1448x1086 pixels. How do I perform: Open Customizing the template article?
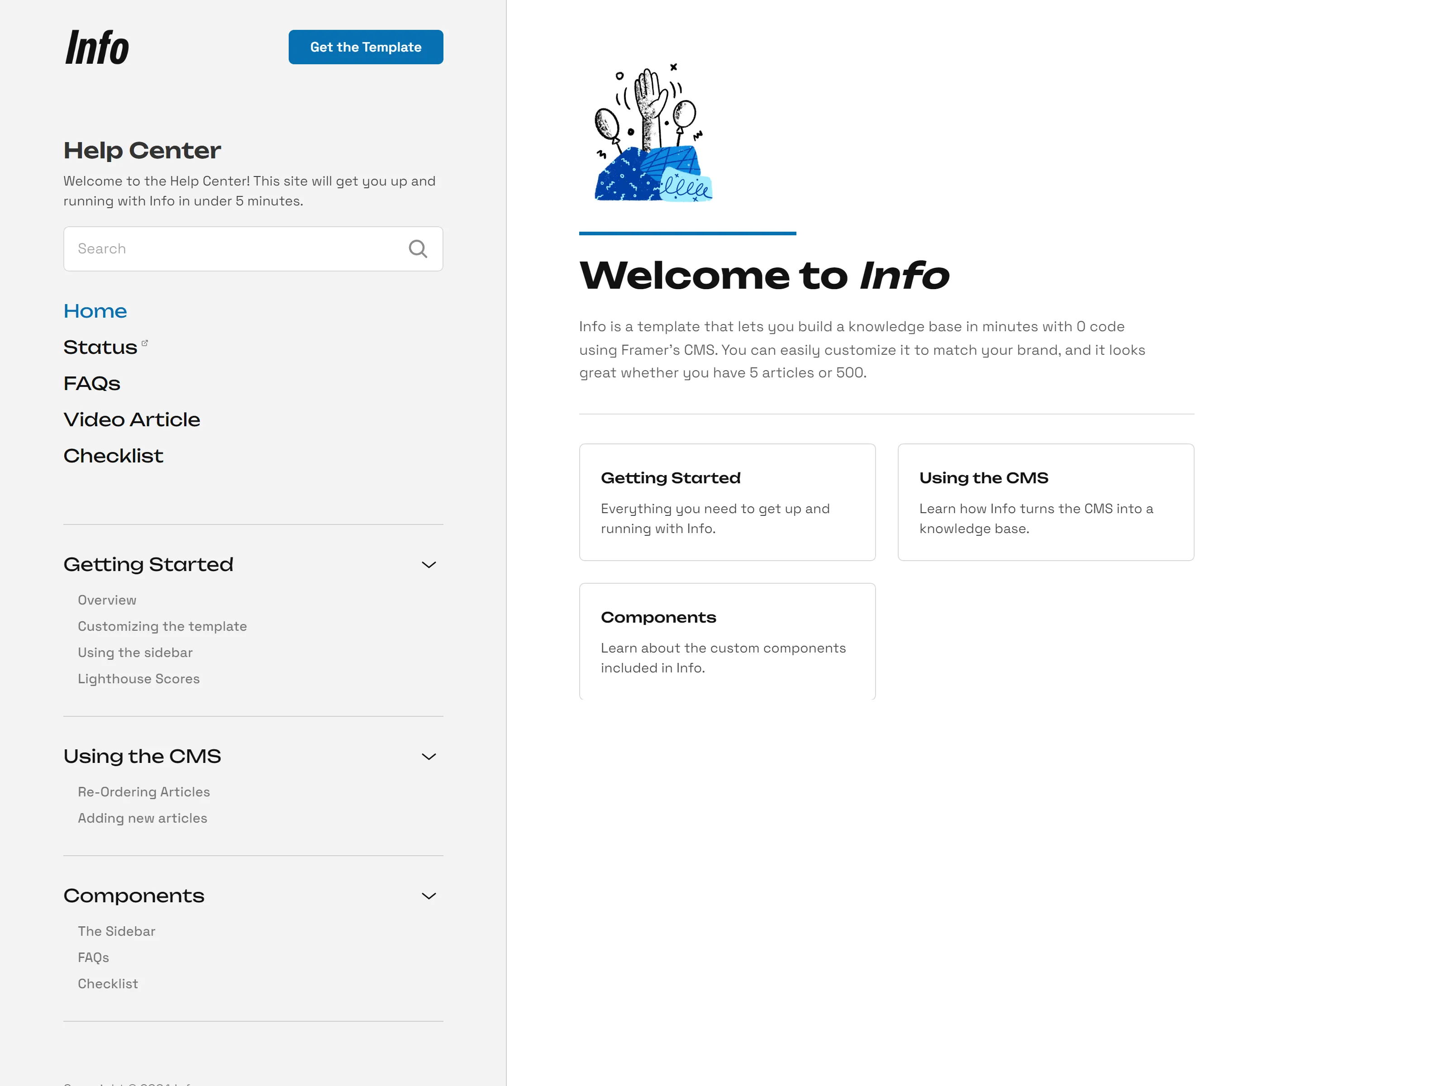162,626
